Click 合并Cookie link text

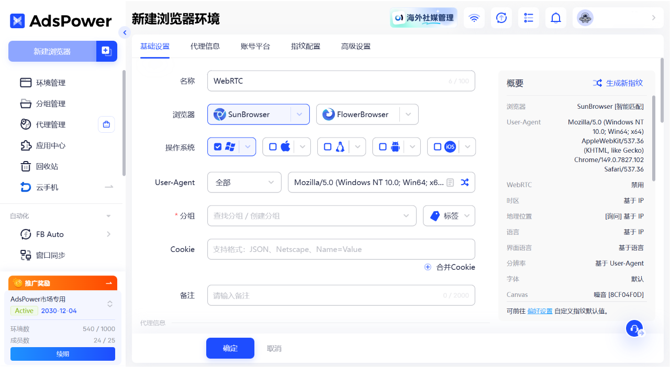click(456, 267)
